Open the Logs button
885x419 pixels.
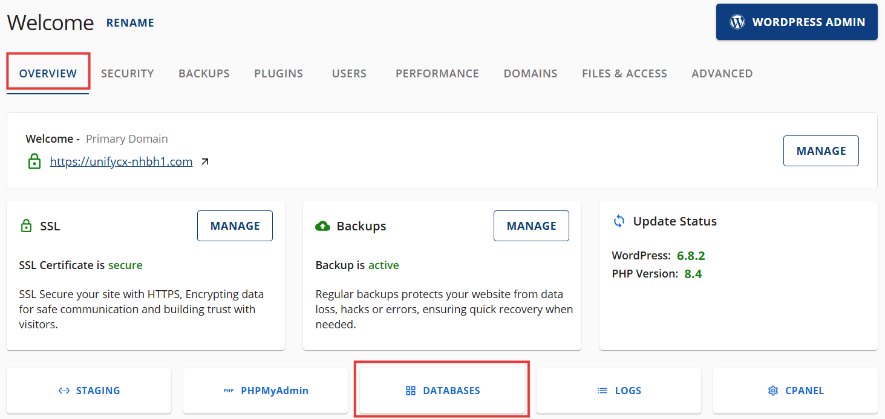point(619,391)
